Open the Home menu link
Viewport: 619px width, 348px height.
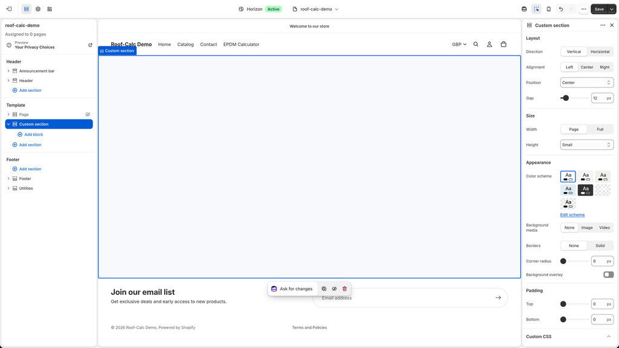click(164, 44)
